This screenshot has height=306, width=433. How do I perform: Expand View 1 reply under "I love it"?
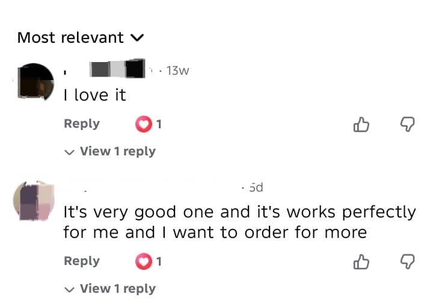(x=111, y=151)
